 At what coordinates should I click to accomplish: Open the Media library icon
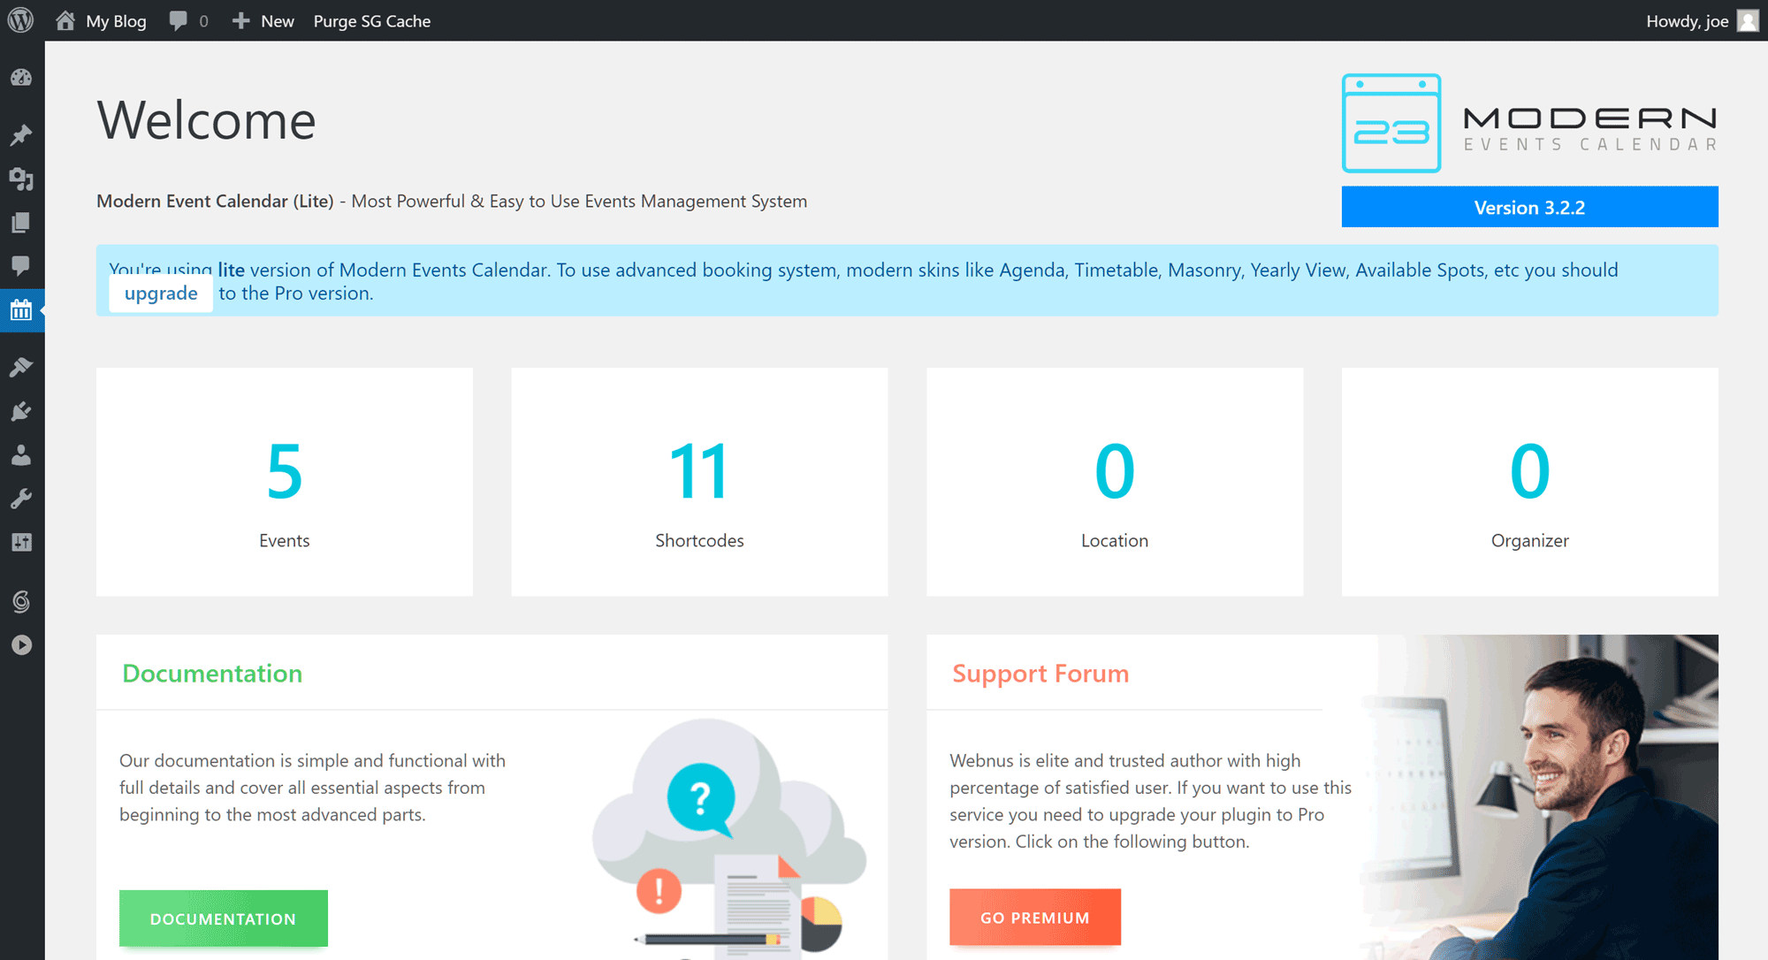pyautogui.click(x=21, y=179)
